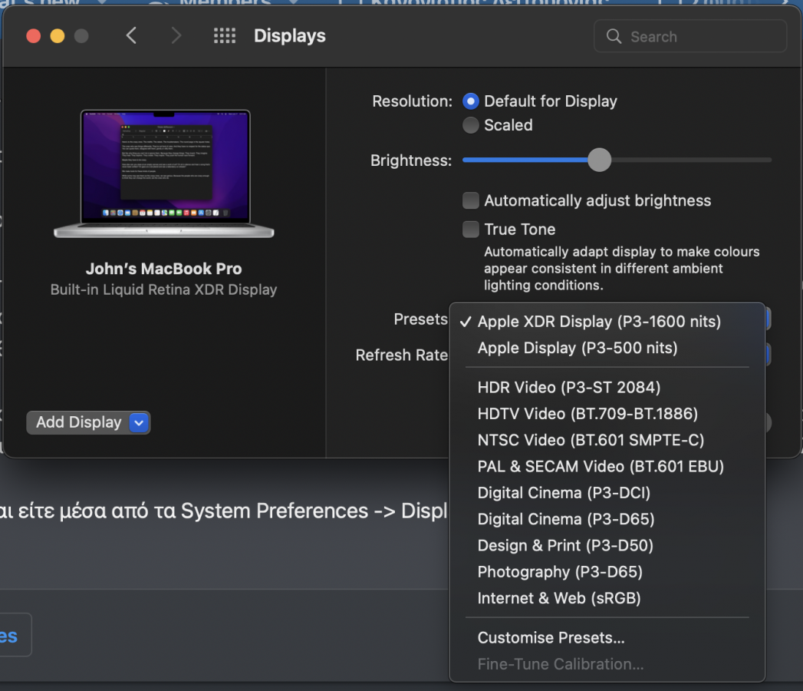The image size is (803, 691).
Task: Click the magnifying glass search icon
Action: 614,37
